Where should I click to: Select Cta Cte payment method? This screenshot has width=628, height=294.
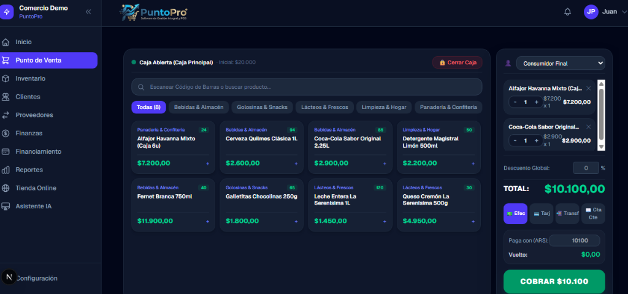pyautogui.click(x=593, y=214)
